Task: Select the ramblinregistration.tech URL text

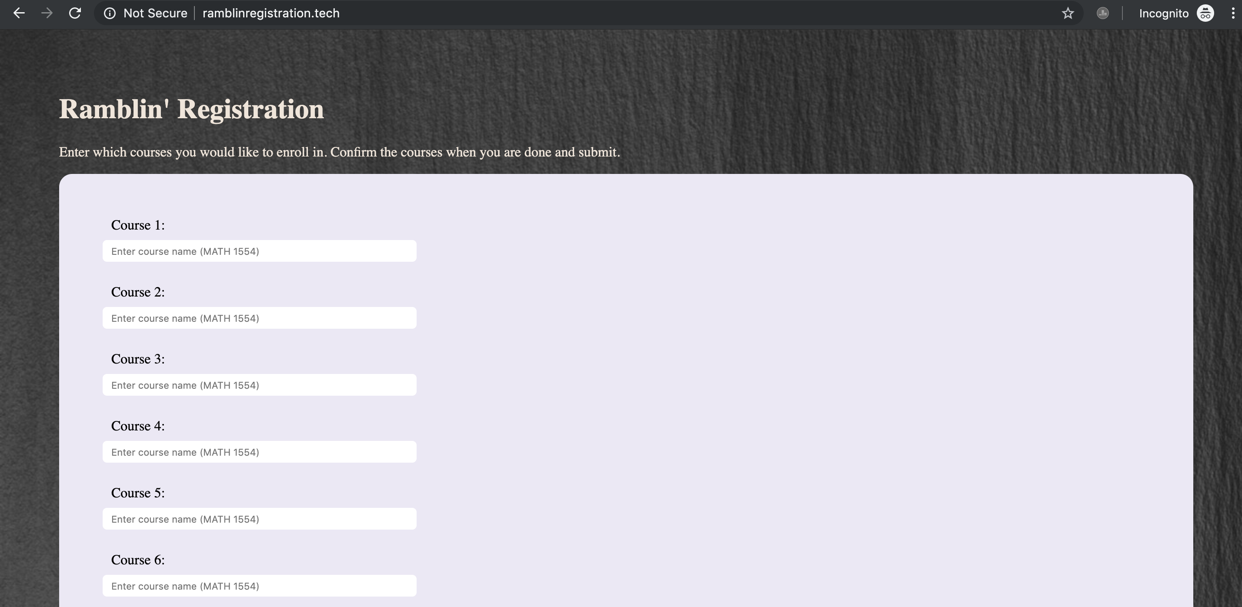Action: (271, 13)
